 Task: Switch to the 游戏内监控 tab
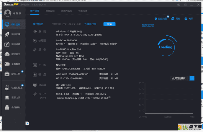pyautogui.click(x=66, y=11)
